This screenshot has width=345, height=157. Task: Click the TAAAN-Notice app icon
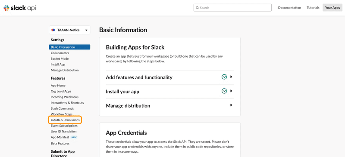53,30
